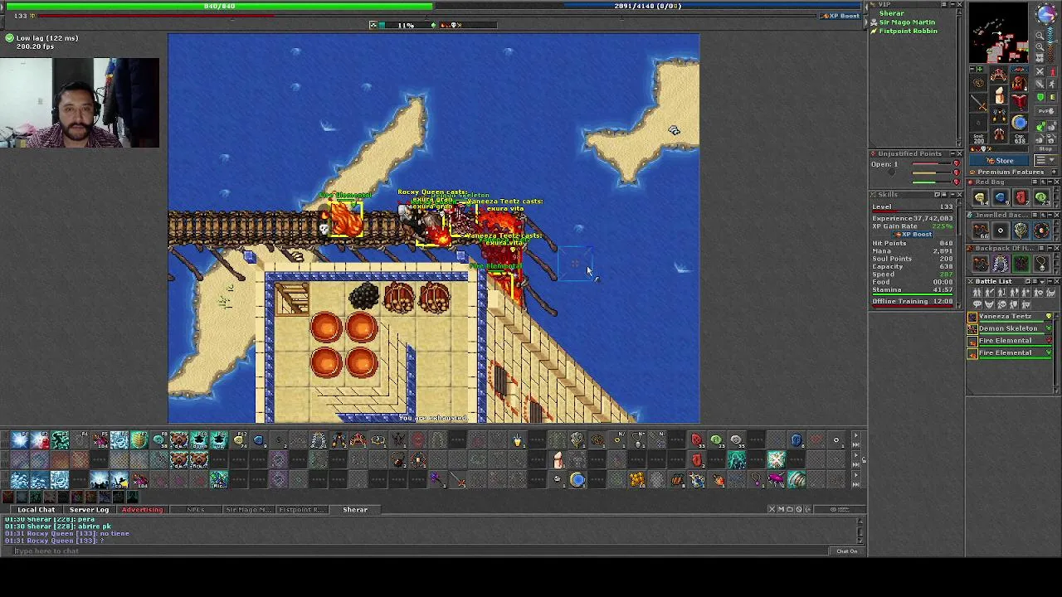Collapse the Red Bag container
This screenshot has width=1062, height=597.
click(x=1050, y=182)
